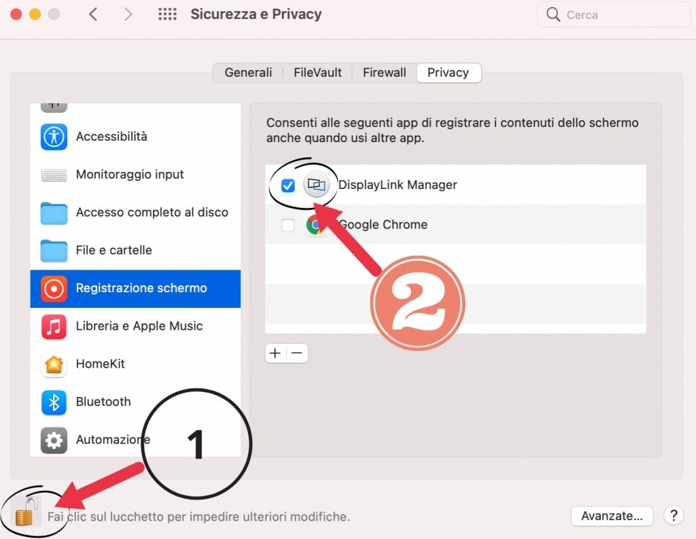Select the HomeKit house icon

pos(54,364)
